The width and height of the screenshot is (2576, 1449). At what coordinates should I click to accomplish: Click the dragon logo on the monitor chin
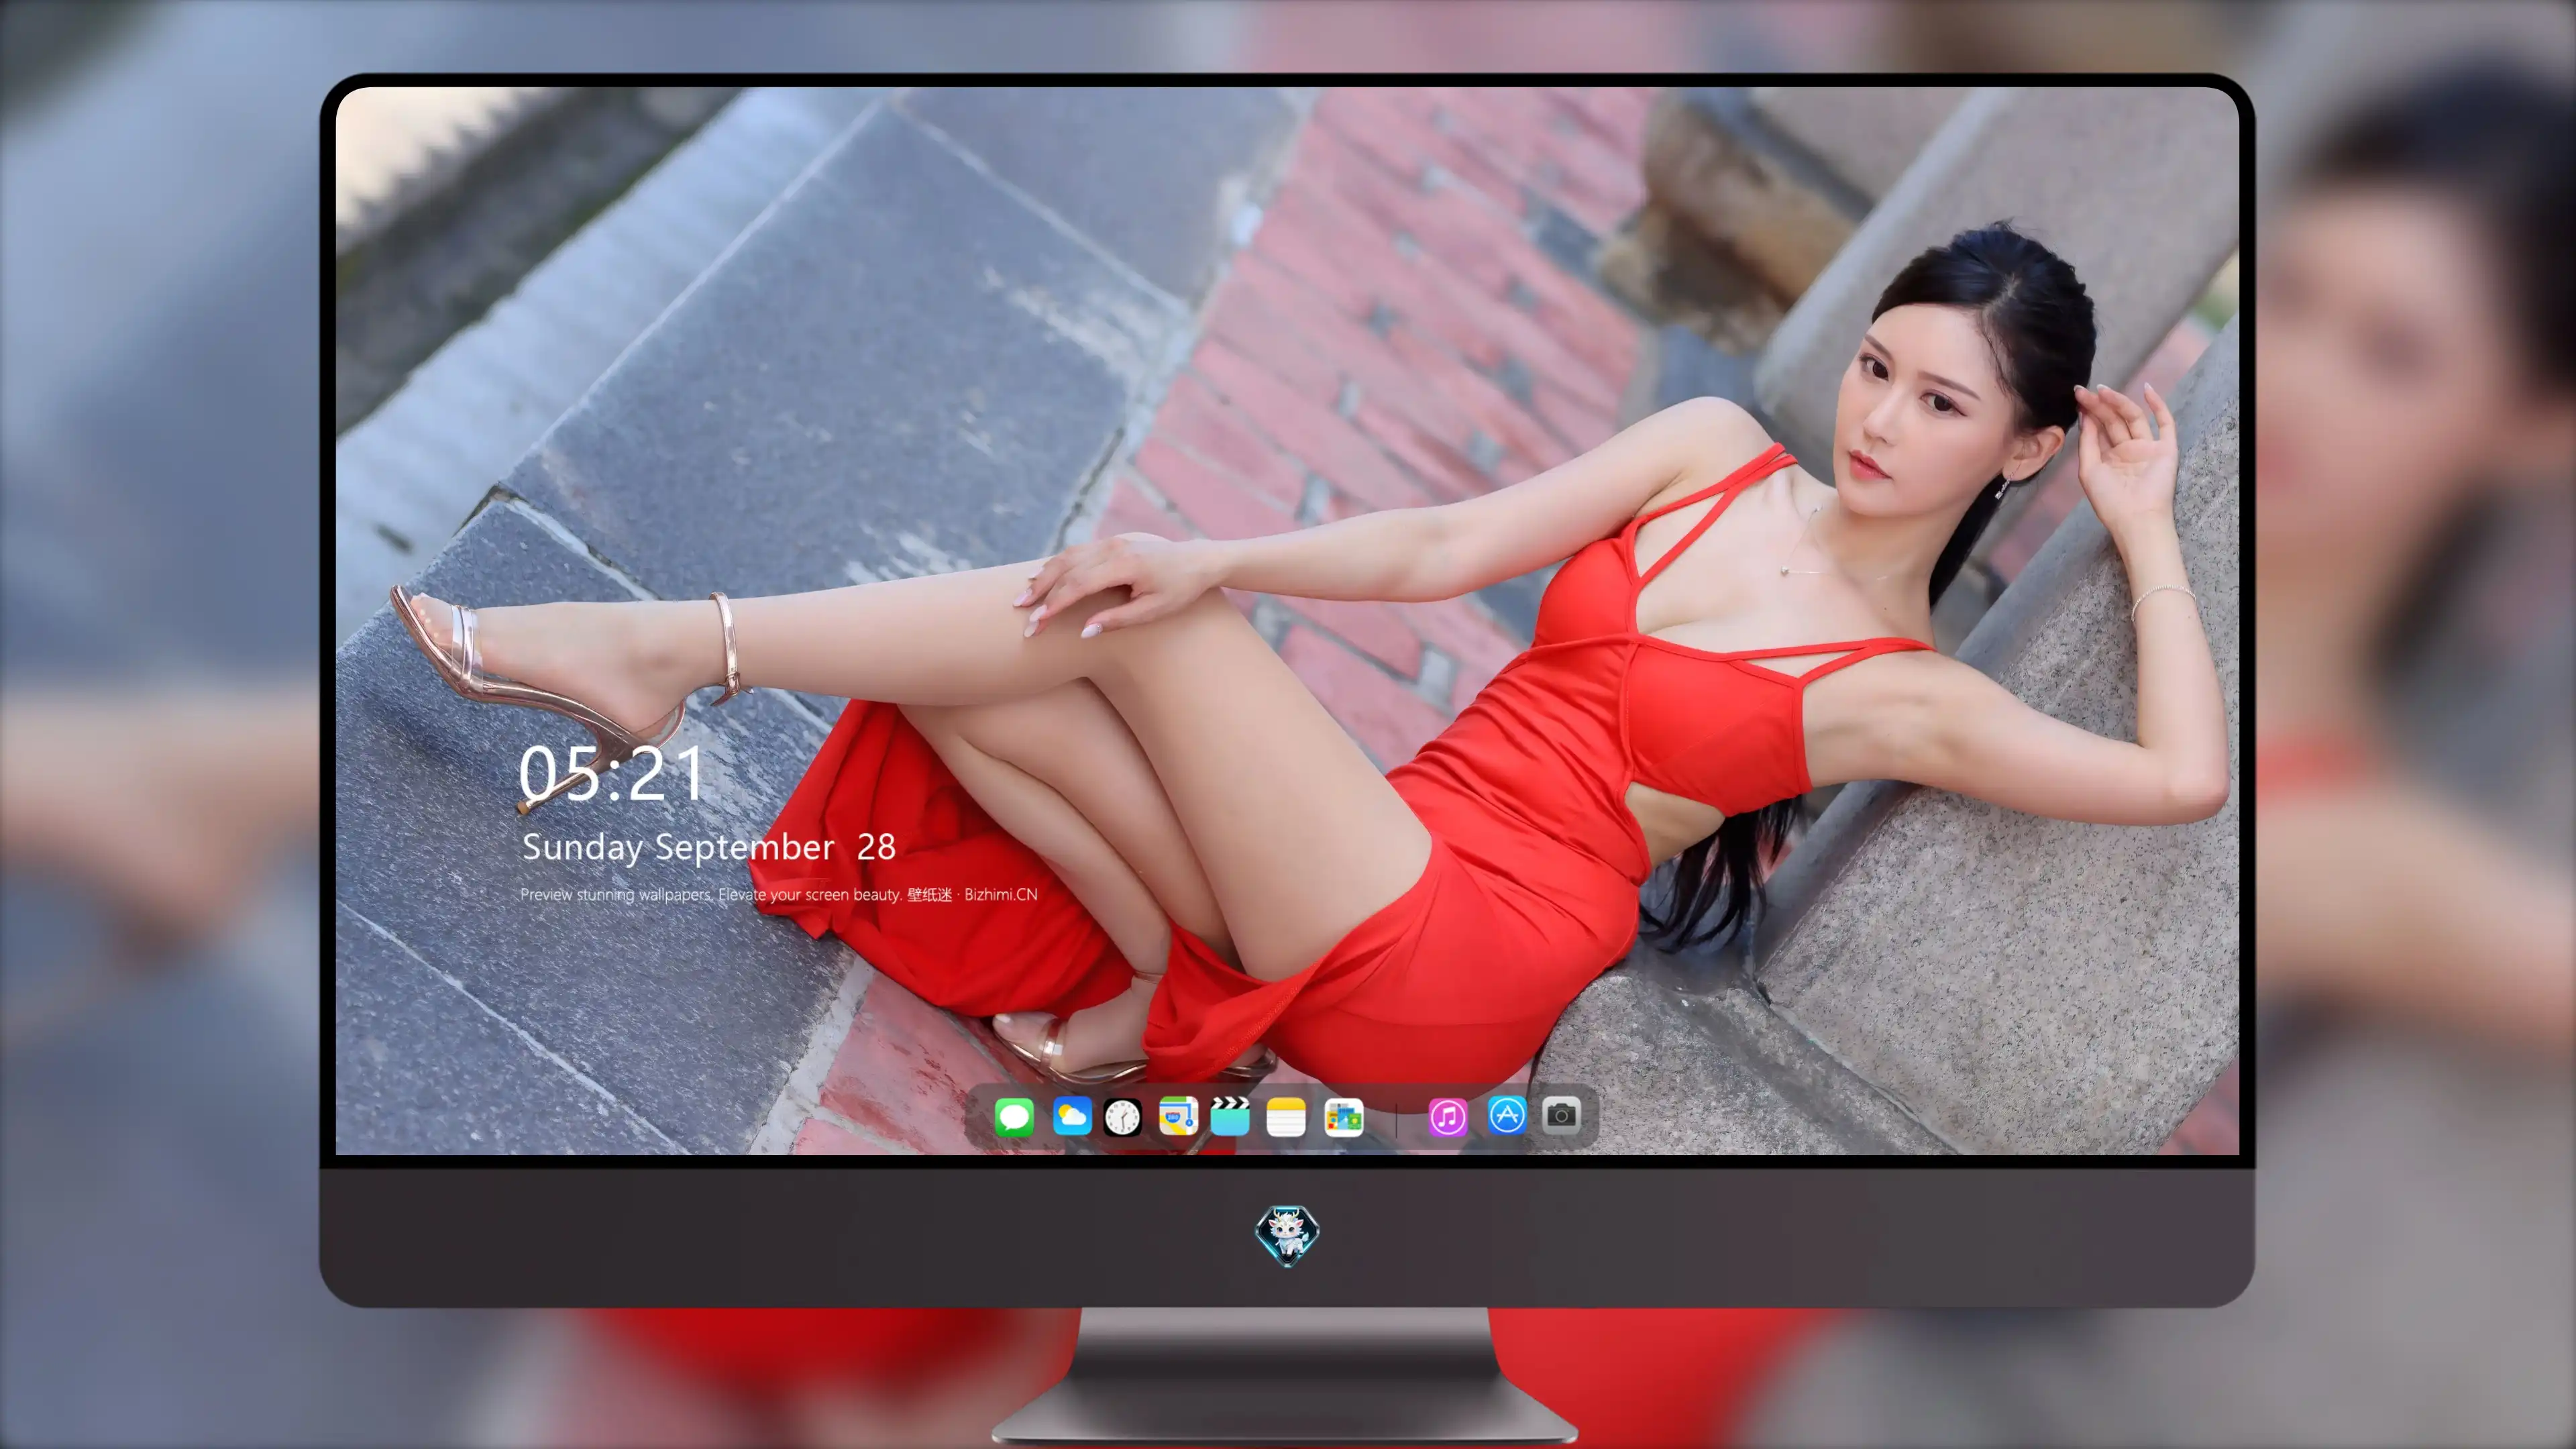coord(1287,1235)
